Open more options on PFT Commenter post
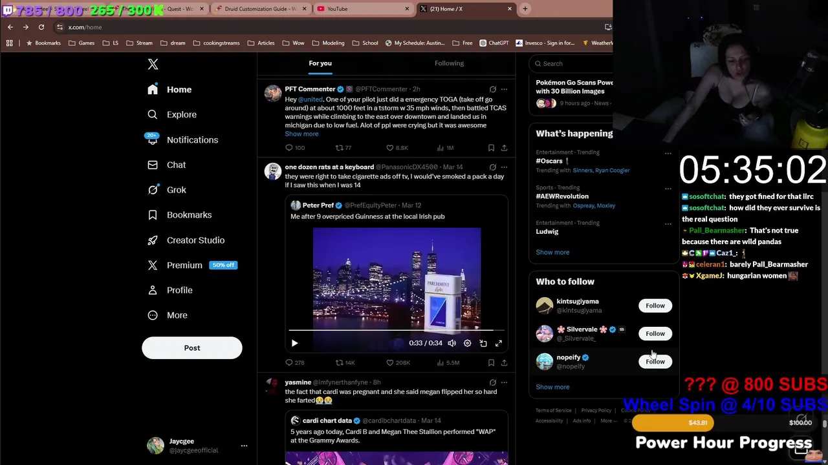This screenshot has height=465, width=828. (504, 89)
